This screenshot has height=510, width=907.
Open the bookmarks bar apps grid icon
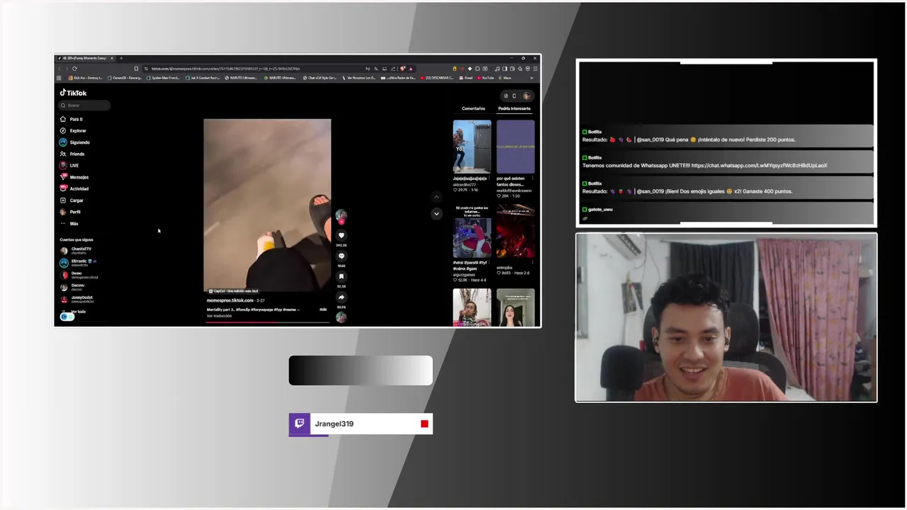pyautogui.click(x=59, y=78)
